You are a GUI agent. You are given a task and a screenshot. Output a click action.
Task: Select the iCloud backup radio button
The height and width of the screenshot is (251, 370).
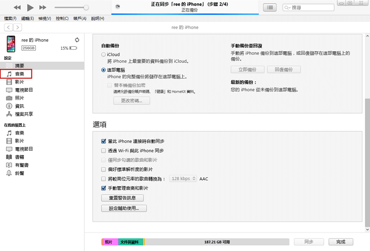103,54
